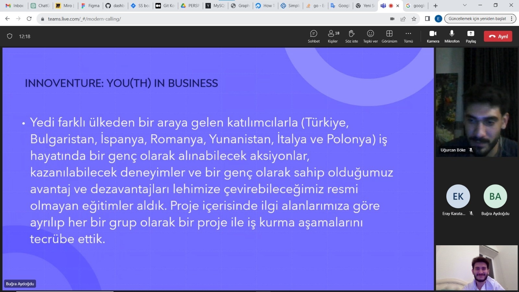Viewport: 519px width, 292px height.
Task: Switch to the Graph tab
Action: (241, 6)
